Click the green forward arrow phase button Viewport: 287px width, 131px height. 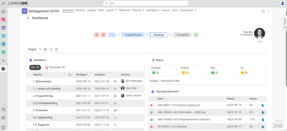(196, 35)
